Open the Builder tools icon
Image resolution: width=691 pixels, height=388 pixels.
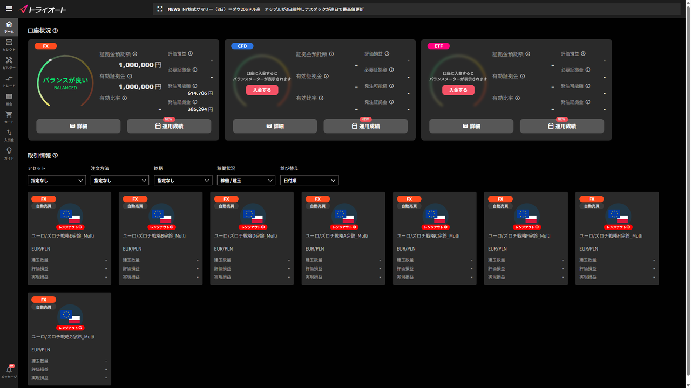[x=9, y=63]
